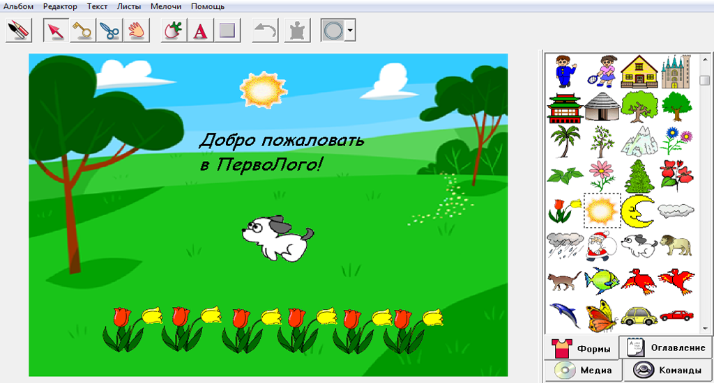Open the paint tools with the brush icon
This screenshot has width=714, height=383.
pyautogui.click(x=19, y=31)
